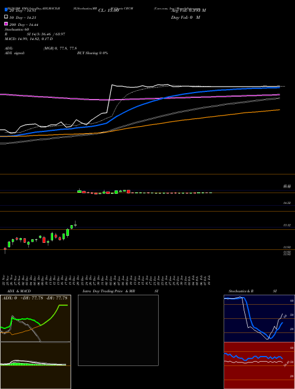Click the '(MGR) 0, 77.8, 77.8' ADX values
The height and width of the screenshot is (389, 295).
(60, 48)
